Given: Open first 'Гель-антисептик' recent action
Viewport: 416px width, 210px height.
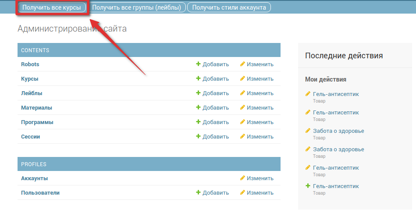Looking at the screenshot, I should coord(336,94).
